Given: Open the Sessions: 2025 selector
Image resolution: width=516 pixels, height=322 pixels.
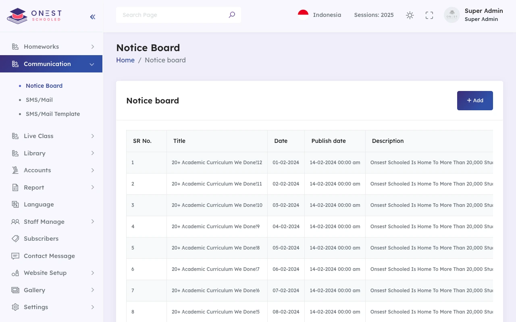Looking at the screenshot, I should tap(374, 15).
